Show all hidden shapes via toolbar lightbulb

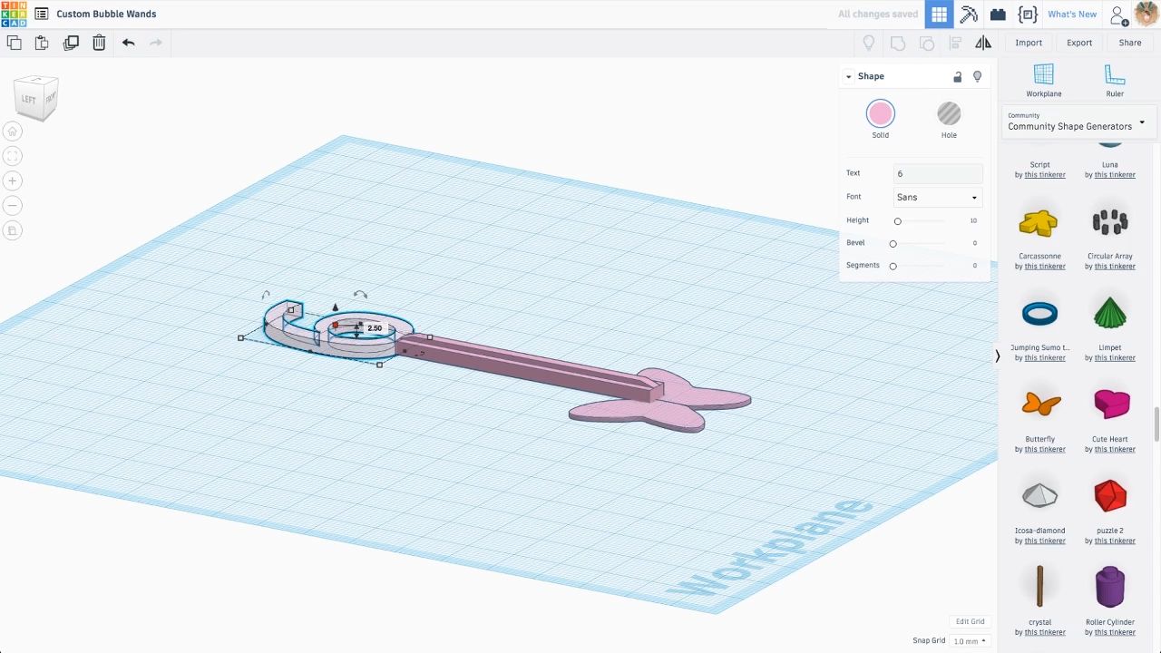pyautogui.click(x=869, y=43)
